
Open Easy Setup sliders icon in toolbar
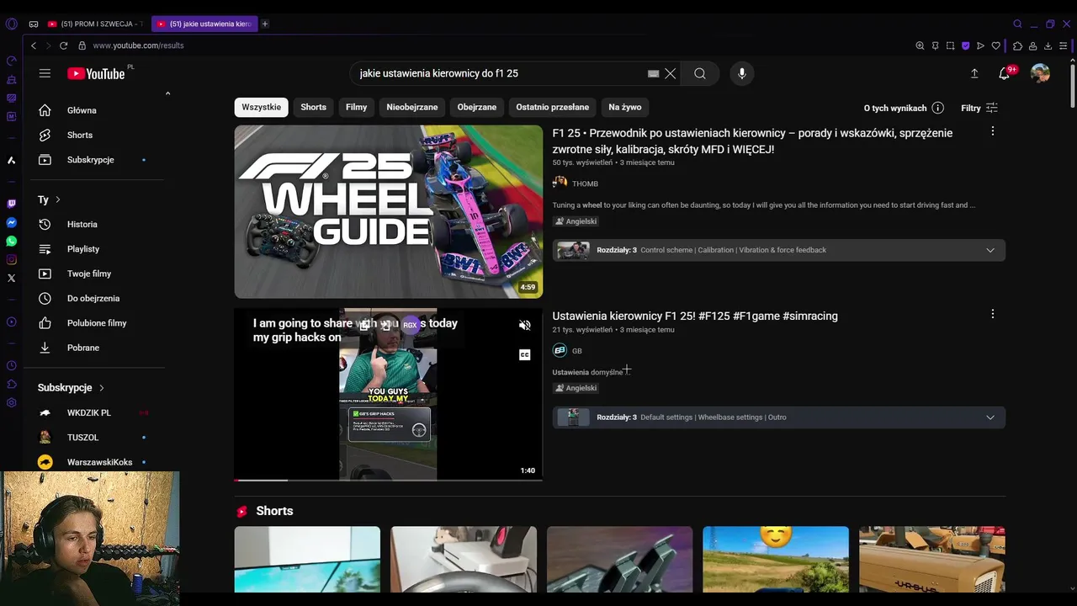[1064, 45]
